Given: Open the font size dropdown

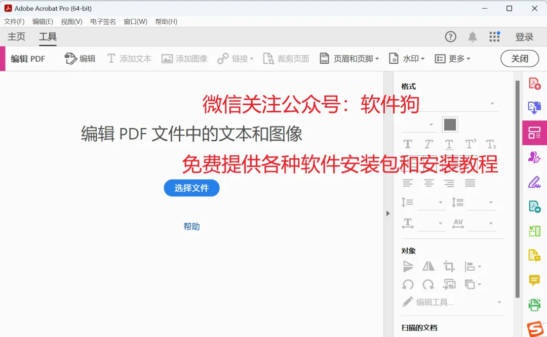Looking at the screenshot, I should click(x=419, y=124).
